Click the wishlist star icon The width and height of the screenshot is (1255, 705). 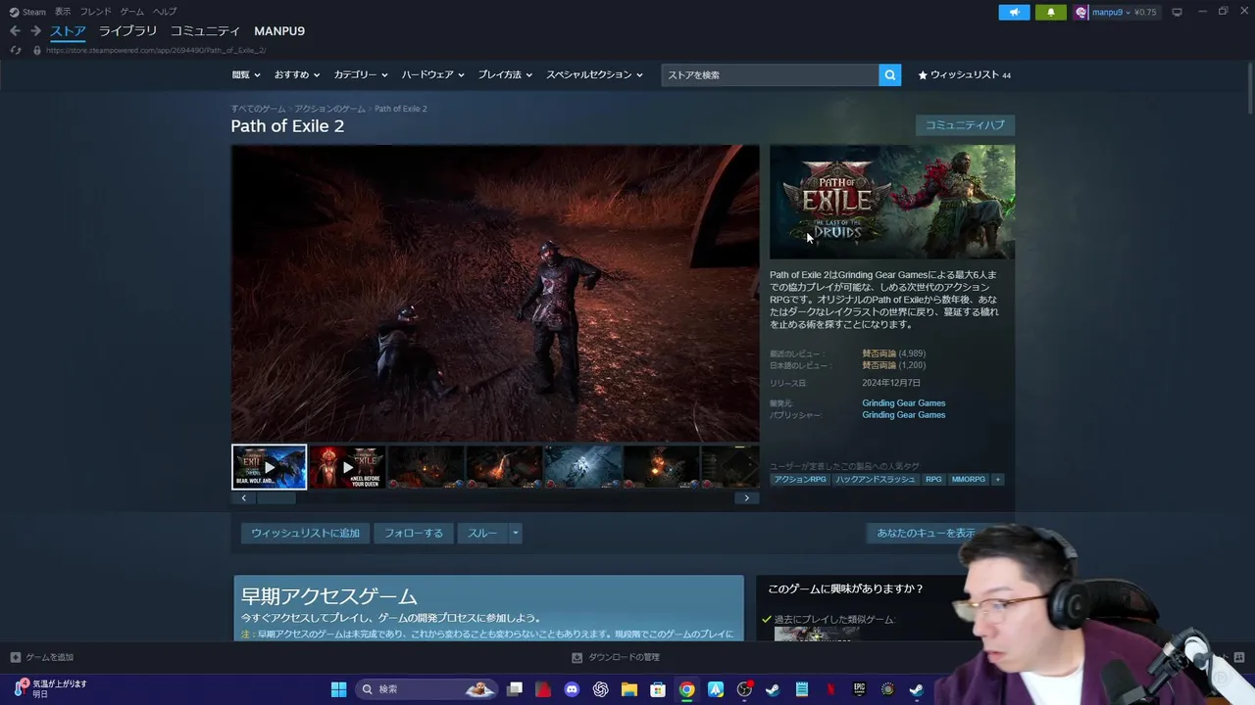[923, 74]
